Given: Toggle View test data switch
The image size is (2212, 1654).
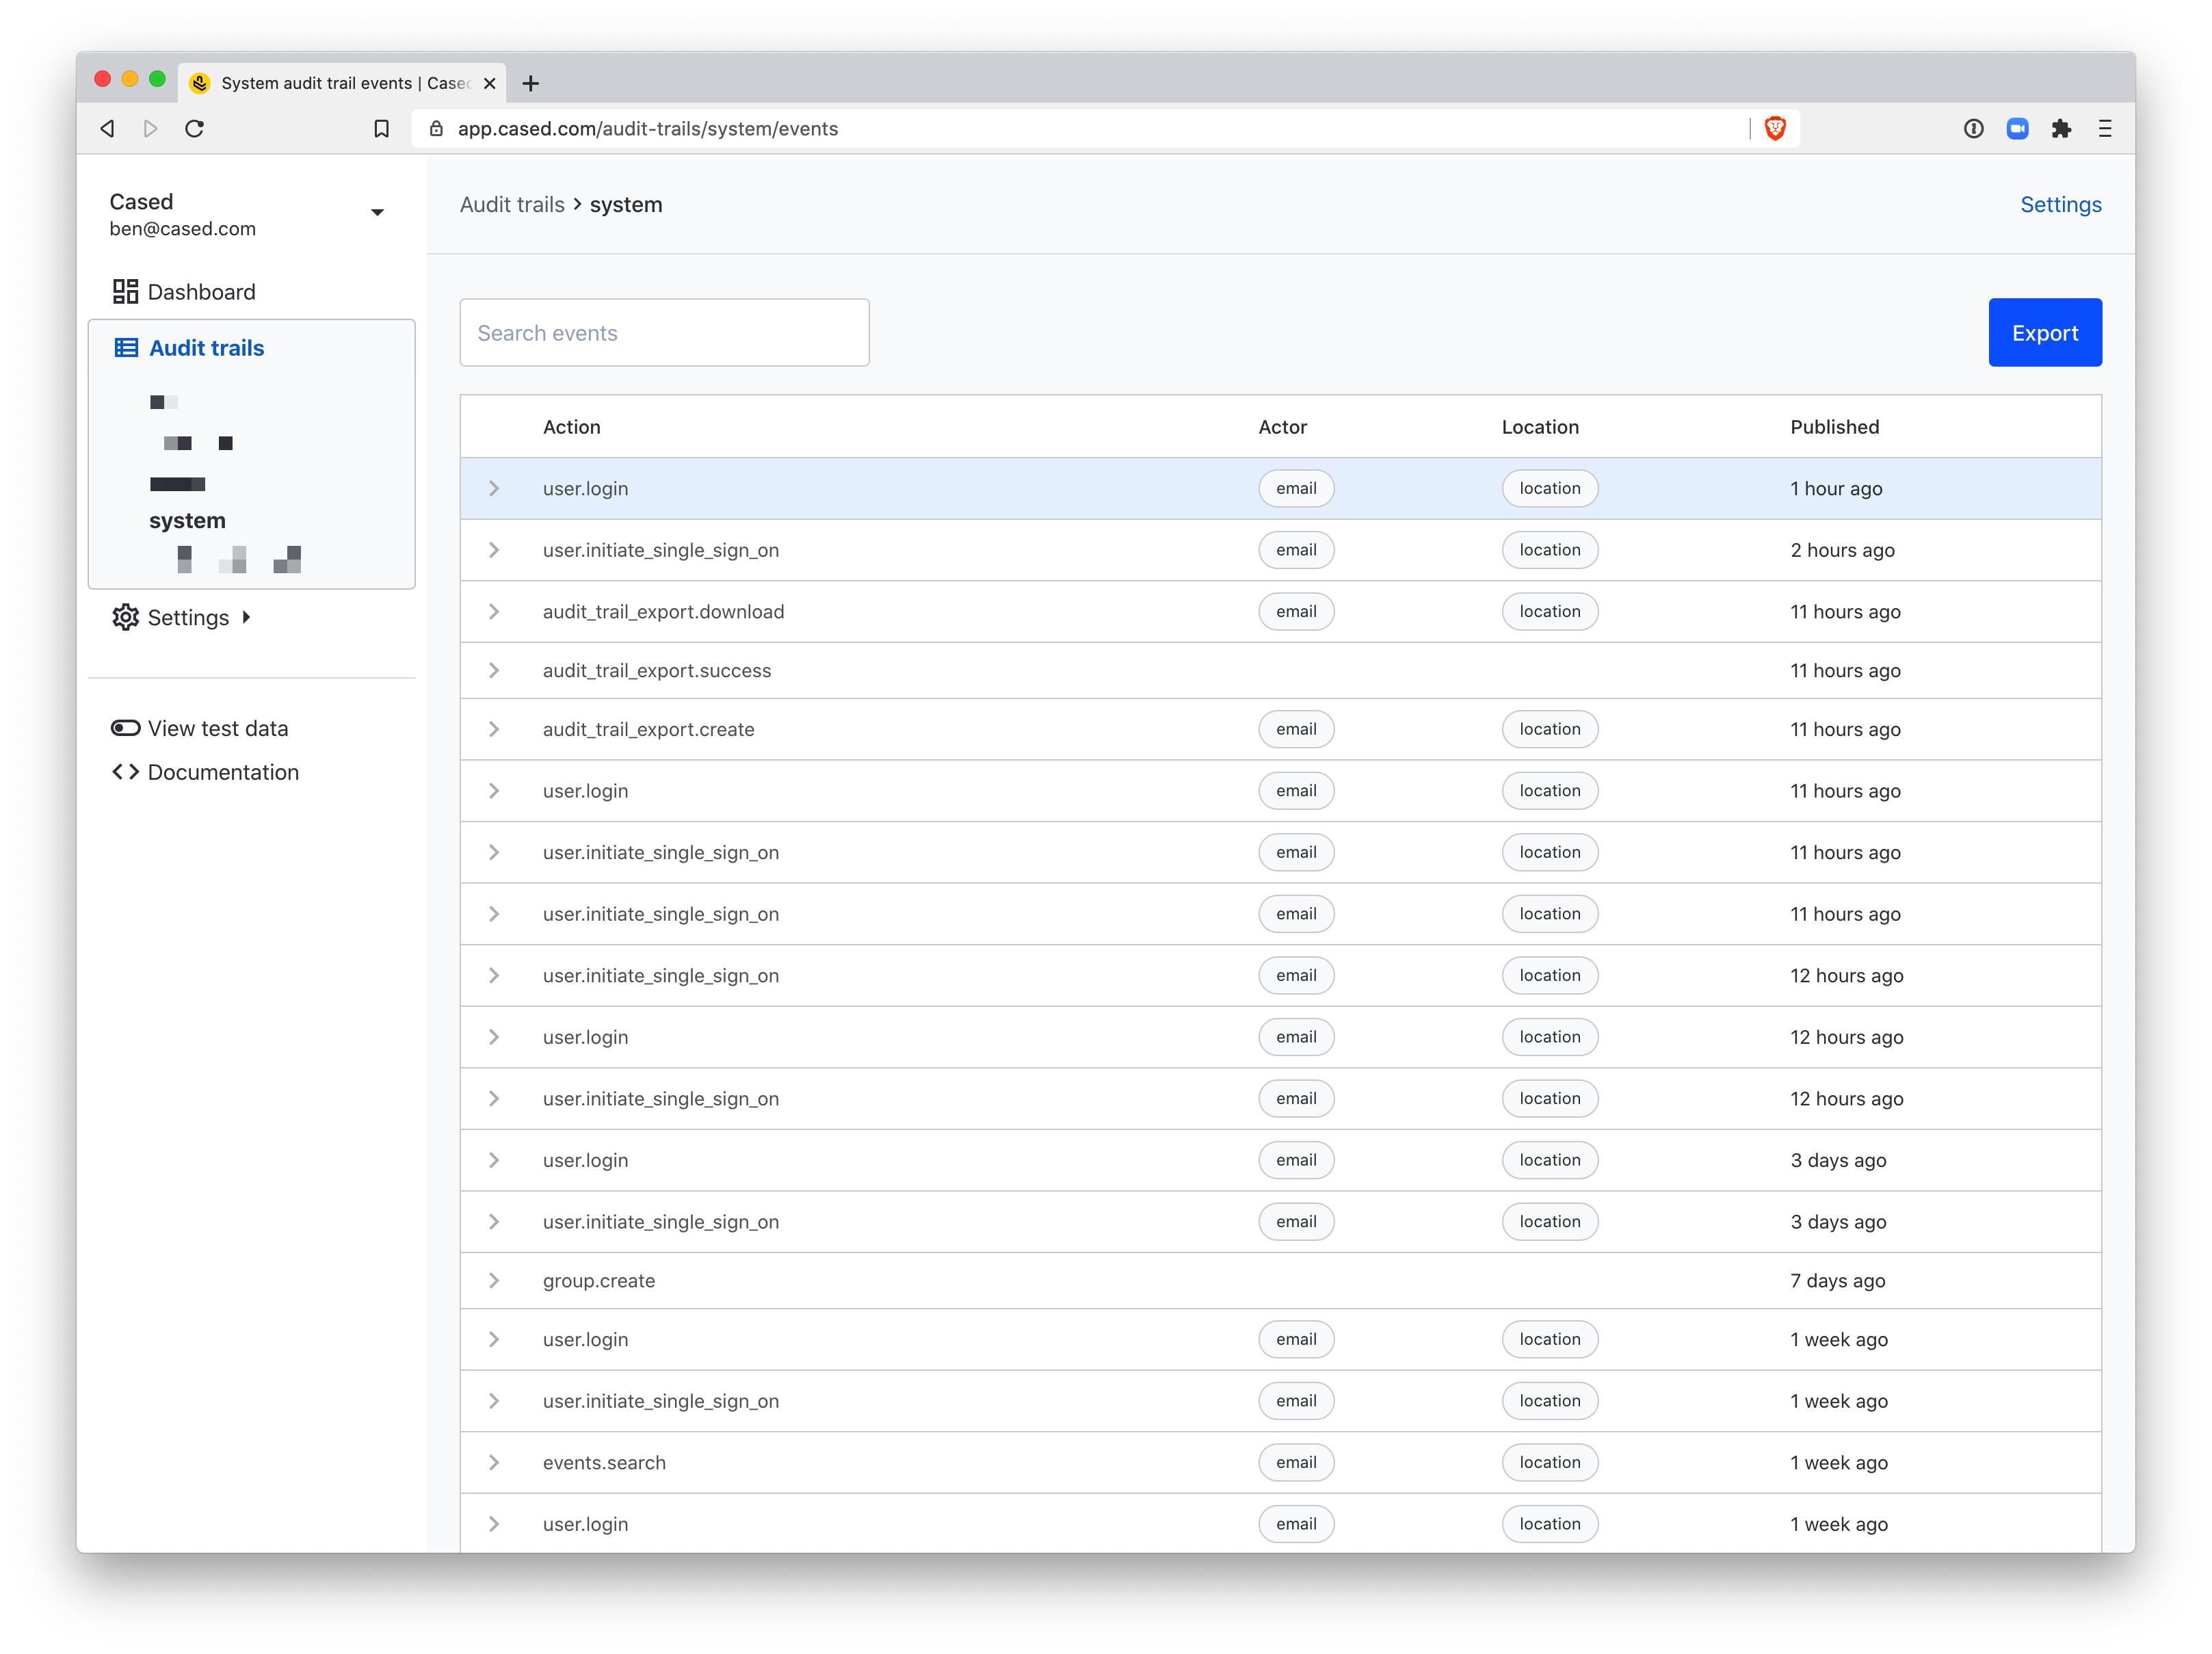Looking at the screenshot, I should (125, 728).
